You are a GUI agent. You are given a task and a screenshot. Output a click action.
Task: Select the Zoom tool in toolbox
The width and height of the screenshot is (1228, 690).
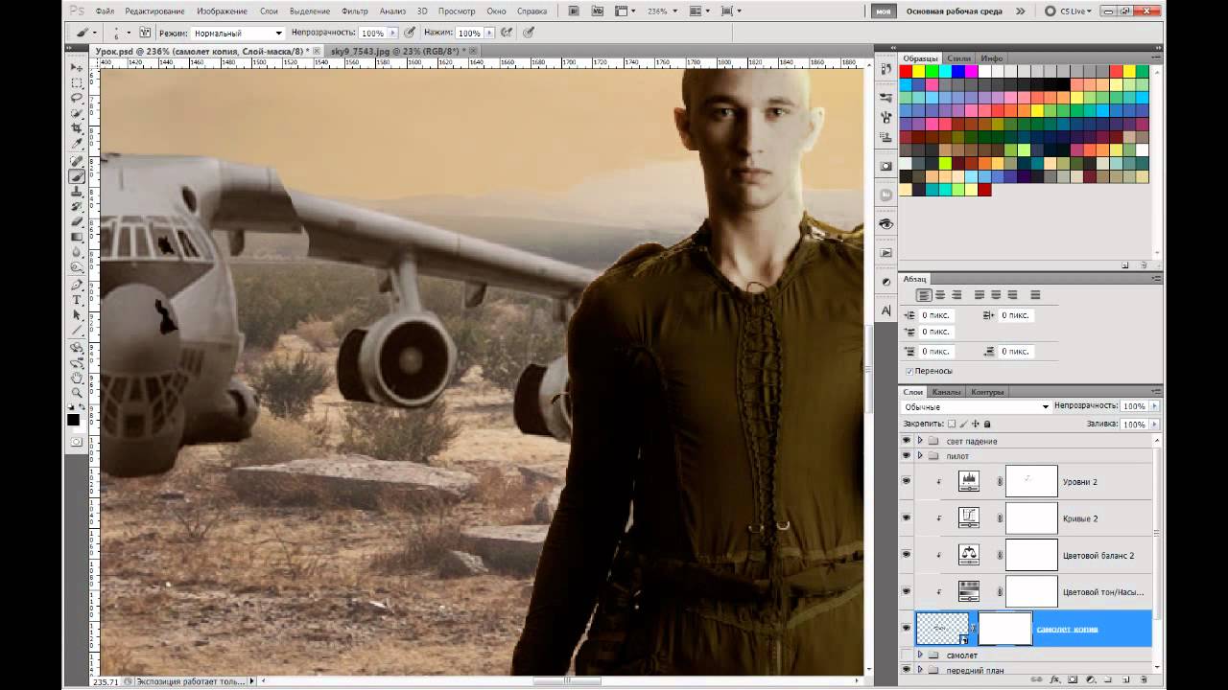pos(77,393)
